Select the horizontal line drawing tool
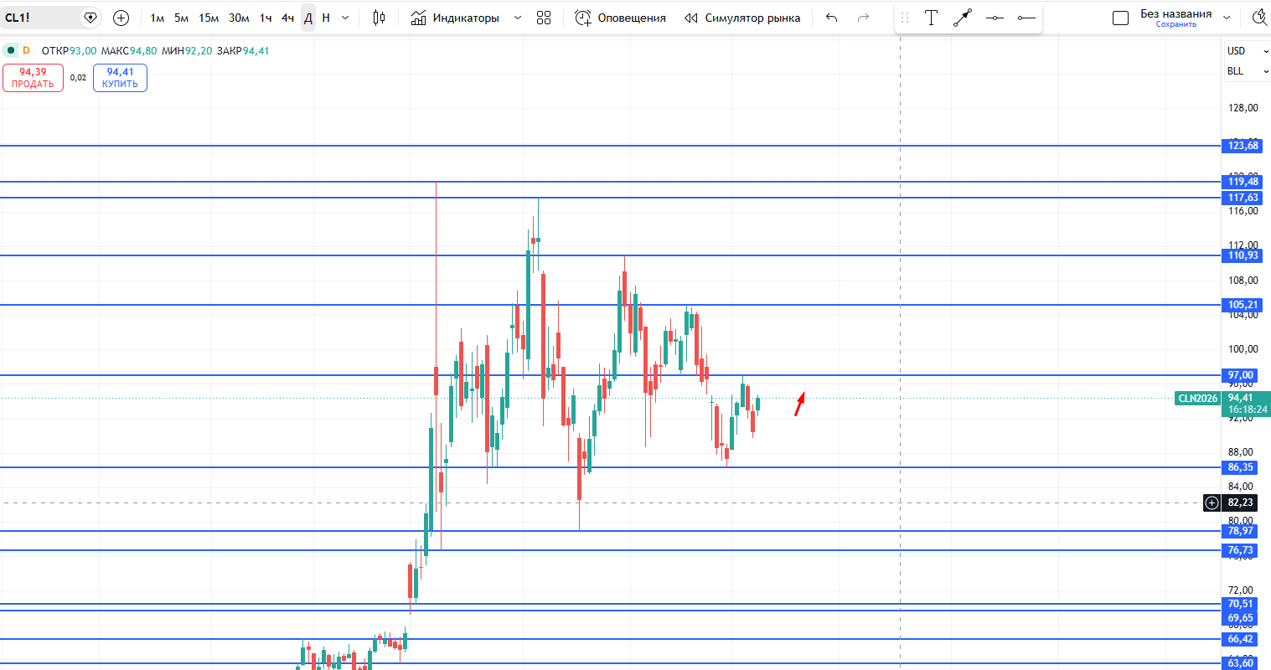This screenshot has height=670, width=1271. [995, 18]
